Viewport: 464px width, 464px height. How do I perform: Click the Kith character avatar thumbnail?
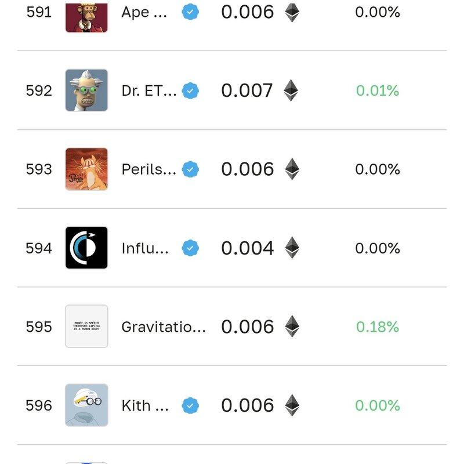click(x=86, y=405)
